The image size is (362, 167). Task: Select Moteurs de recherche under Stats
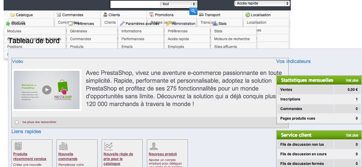pyautogui.click(x=232, y=39)
